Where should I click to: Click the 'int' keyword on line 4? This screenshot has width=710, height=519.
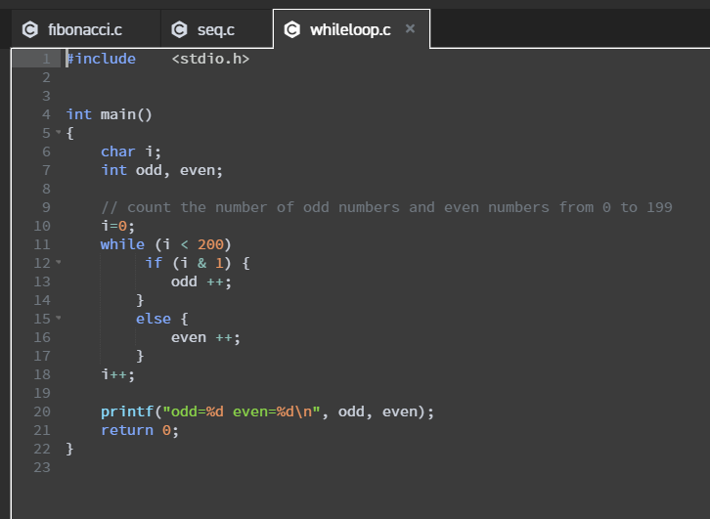pos(79,114)
